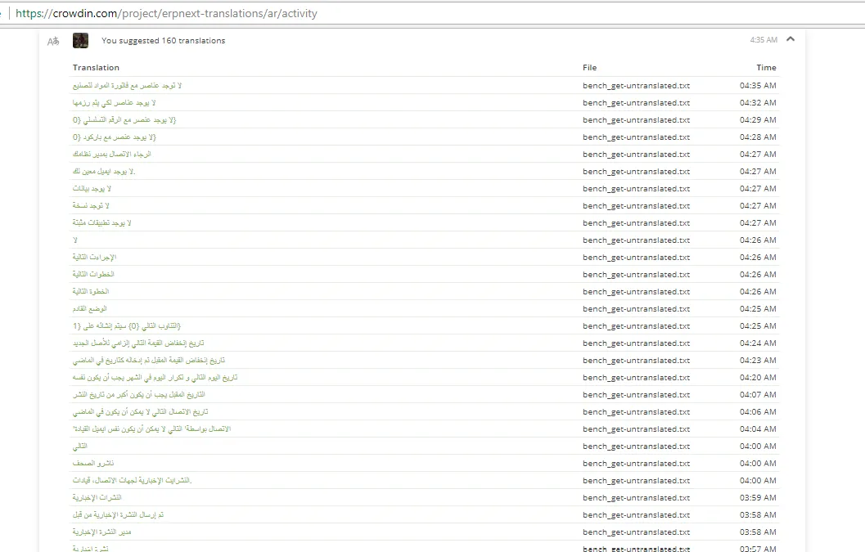The image size is (865, 552).
Task: Collapse the 160 translations activity group
Action: [x=790, y=39]
